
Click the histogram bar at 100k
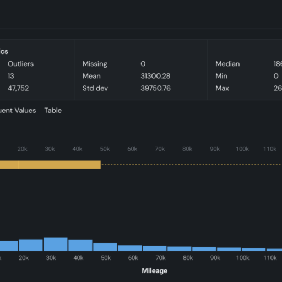click(x=229, y=250)
